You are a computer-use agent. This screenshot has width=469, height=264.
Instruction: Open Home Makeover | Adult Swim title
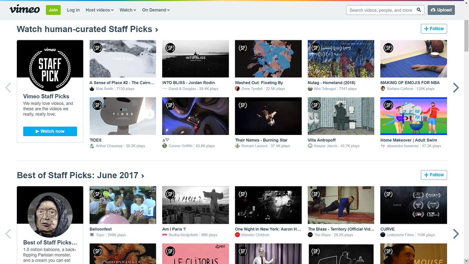409,140
